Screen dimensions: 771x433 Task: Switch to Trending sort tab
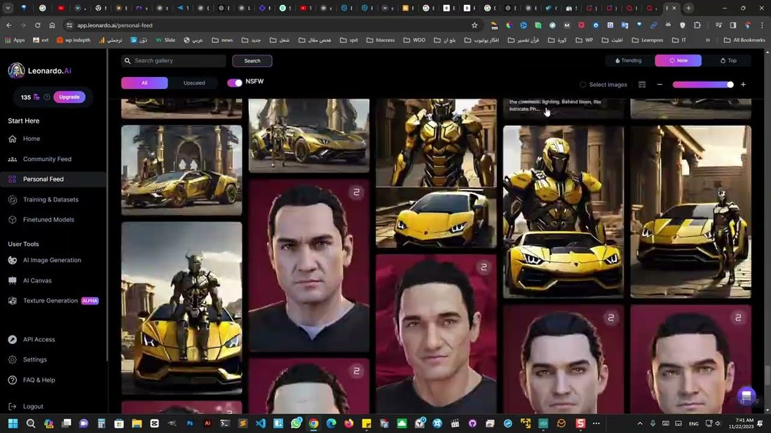(629, 60)
